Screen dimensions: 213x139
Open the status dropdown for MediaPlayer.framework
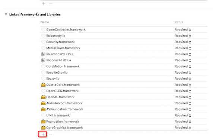183,48
